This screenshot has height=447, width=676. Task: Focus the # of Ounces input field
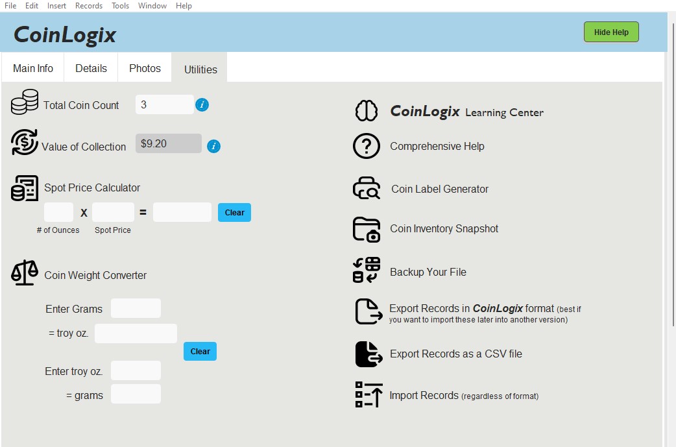pyautogui.click(x=58, y=212)
